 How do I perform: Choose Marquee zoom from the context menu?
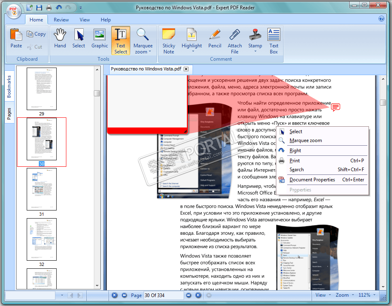(x=322, y=140)
